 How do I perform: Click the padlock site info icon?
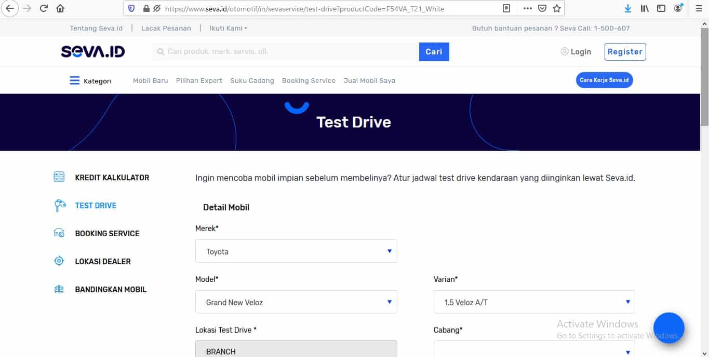(146, 8)
